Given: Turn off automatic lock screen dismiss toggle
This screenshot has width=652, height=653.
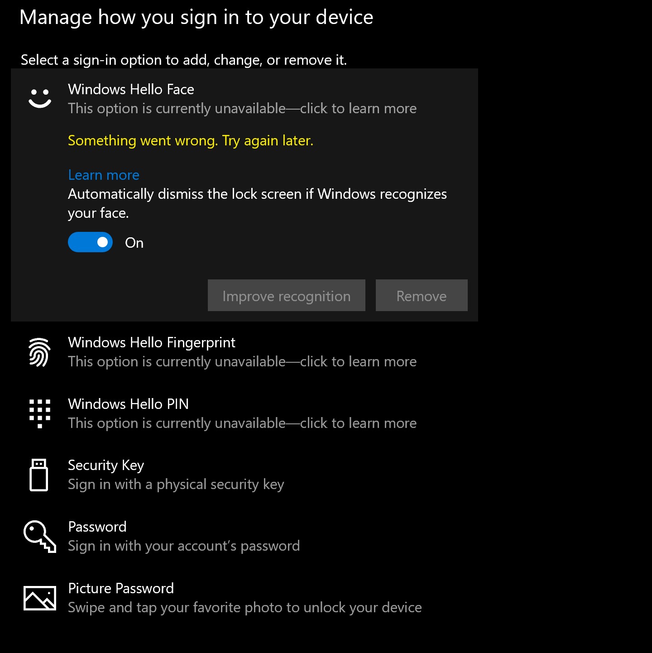Looking at the screenshot, I should click(90, 242).
